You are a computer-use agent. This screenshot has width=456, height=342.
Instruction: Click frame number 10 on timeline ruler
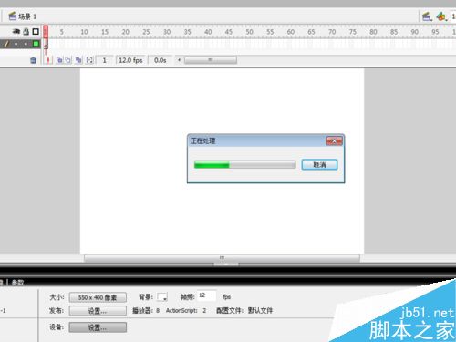click(84, 32)
